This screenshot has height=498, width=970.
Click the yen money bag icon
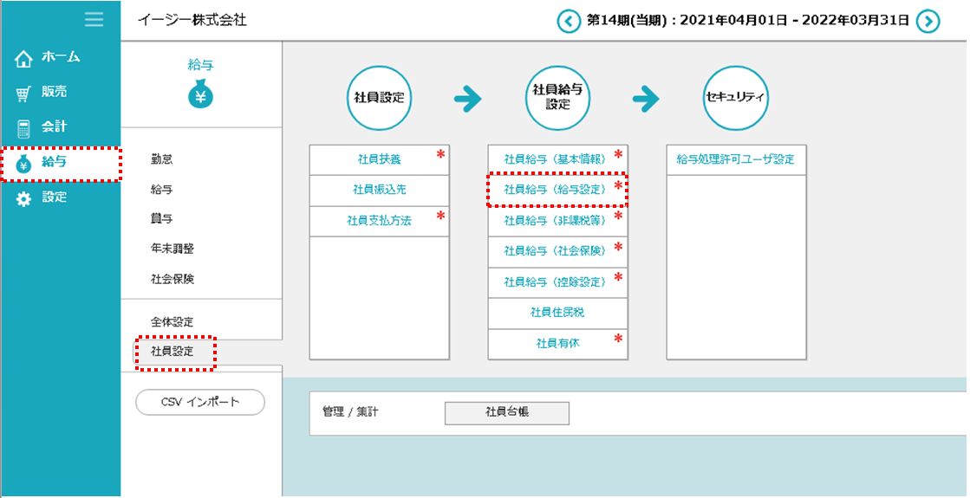[201, 95]
